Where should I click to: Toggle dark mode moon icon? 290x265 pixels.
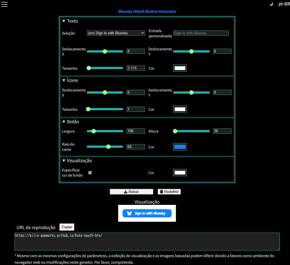point(271,4)
